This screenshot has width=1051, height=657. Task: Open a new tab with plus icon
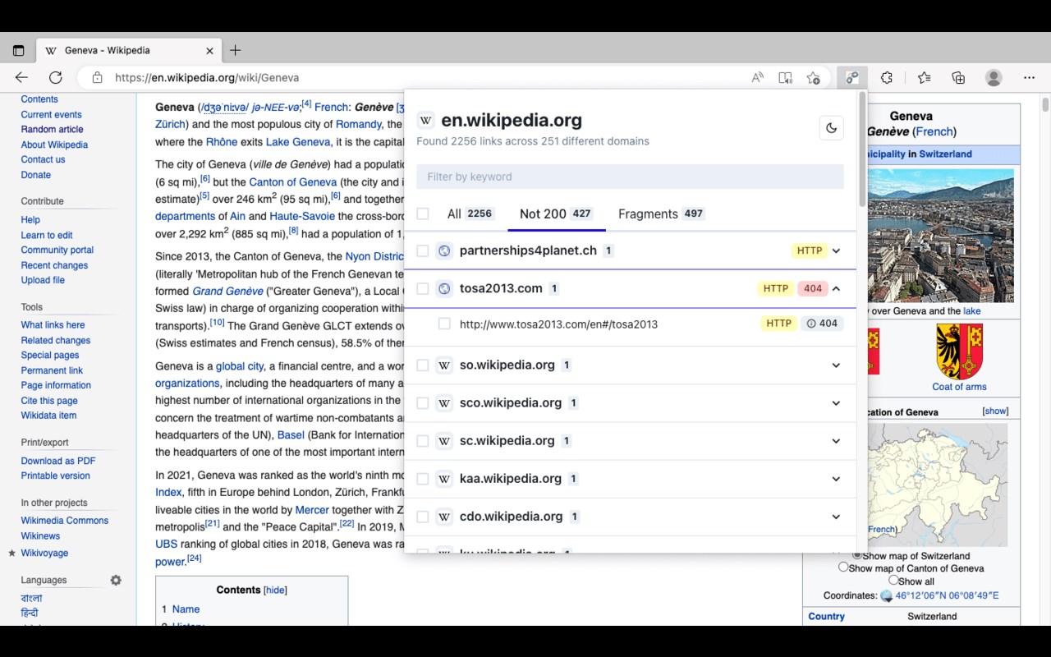pos(235,51)
